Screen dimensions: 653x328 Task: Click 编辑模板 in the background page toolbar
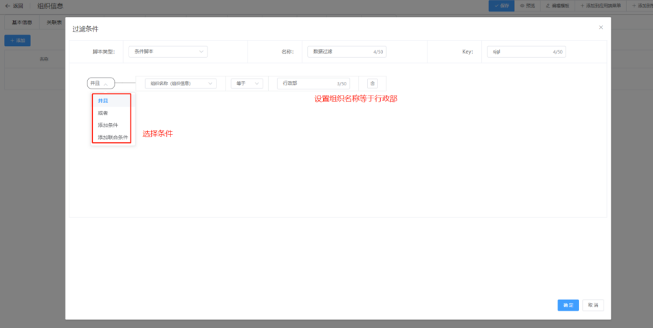point(557,6)
